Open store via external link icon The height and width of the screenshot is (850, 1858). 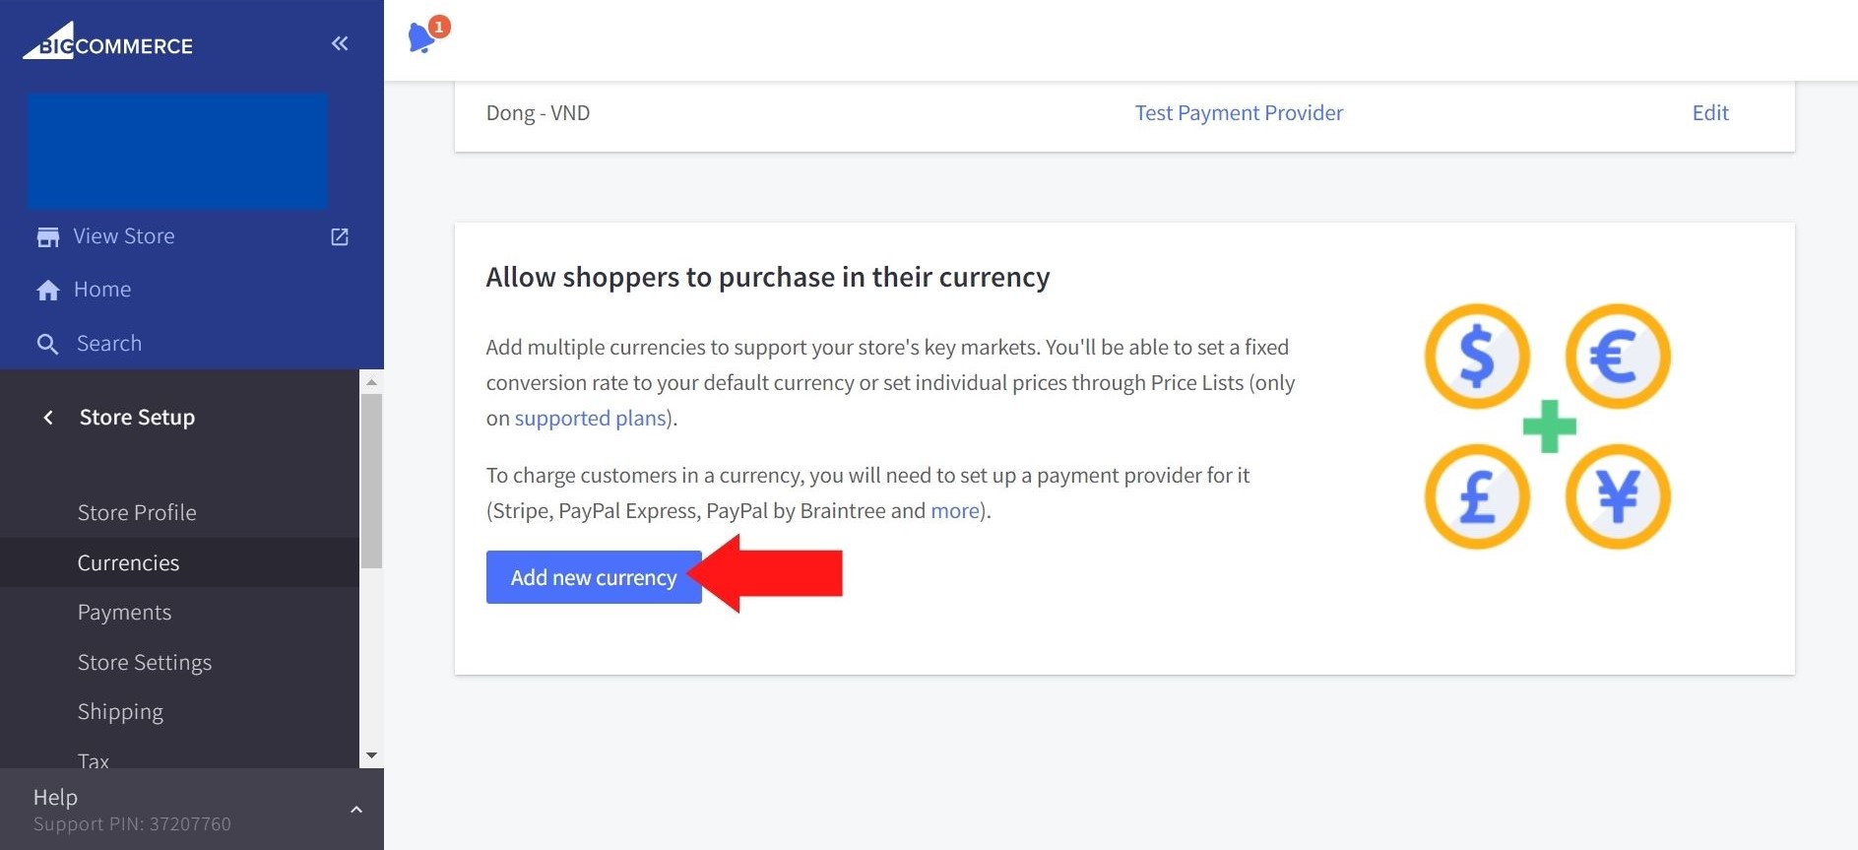(x=340, y=237)
